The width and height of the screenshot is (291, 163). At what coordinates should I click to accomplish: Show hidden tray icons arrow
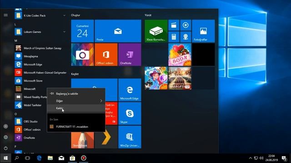tap(251, 158)
